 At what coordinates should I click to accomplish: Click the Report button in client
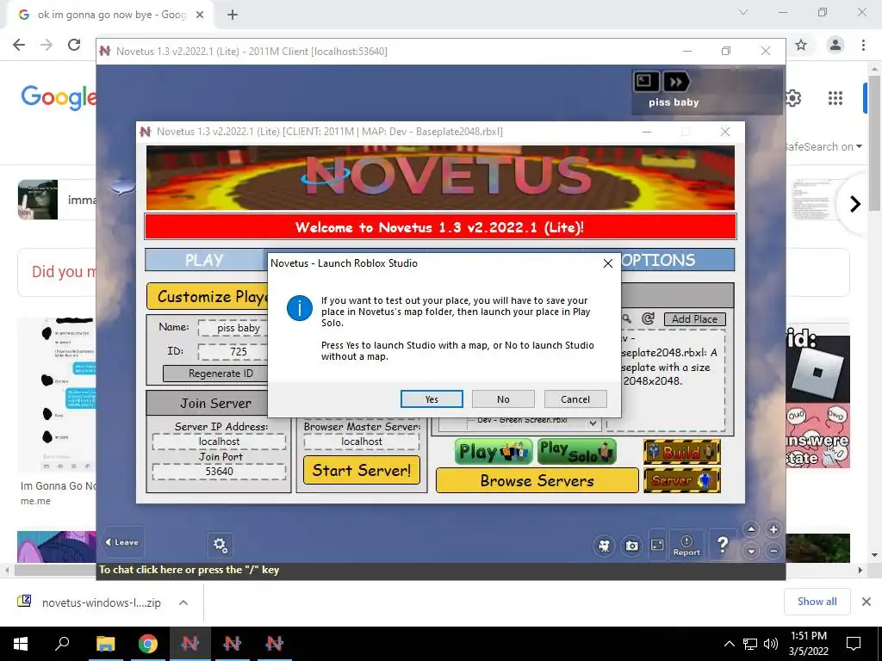coord(686,545)
